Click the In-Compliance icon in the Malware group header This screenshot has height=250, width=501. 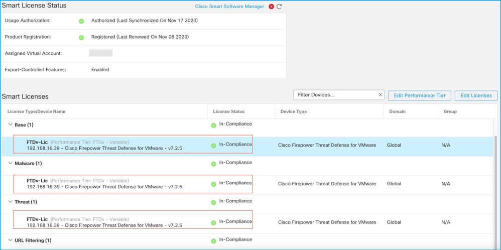(213, 164)
